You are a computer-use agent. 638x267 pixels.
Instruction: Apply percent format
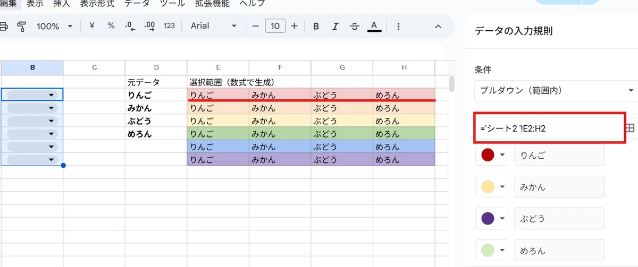pos(111,25)
